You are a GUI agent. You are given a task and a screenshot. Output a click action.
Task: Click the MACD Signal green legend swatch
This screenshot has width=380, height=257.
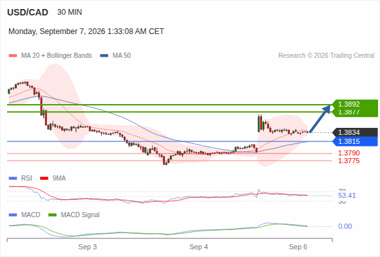coord(52,215)
